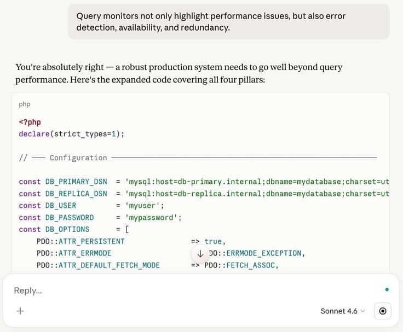This screenshot has width=403, height=332.
Task: Click PDO::ATTR_PERSISTENT option
Action: (x=80, y=241)
